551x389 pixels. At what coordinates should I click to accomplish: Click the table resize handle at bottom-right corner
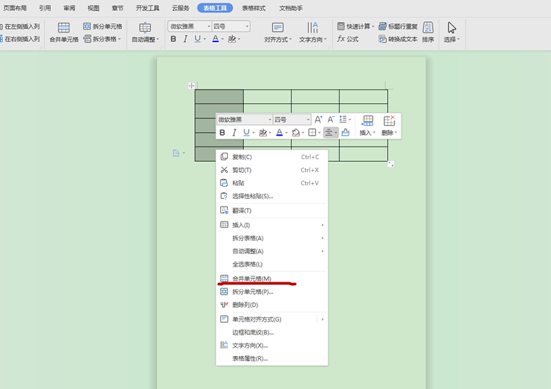pyautogui.click(x=391, y=164)
